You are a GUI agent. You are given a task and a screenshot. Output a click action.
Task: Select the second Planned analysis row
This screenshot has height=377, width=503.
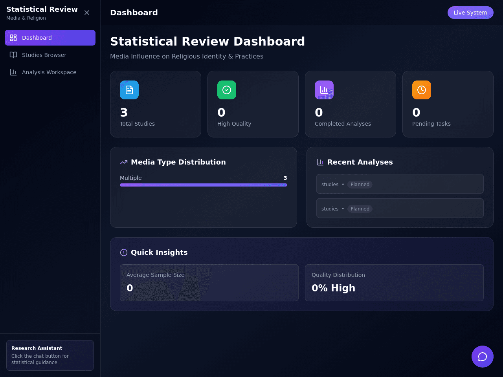point(400,208)
